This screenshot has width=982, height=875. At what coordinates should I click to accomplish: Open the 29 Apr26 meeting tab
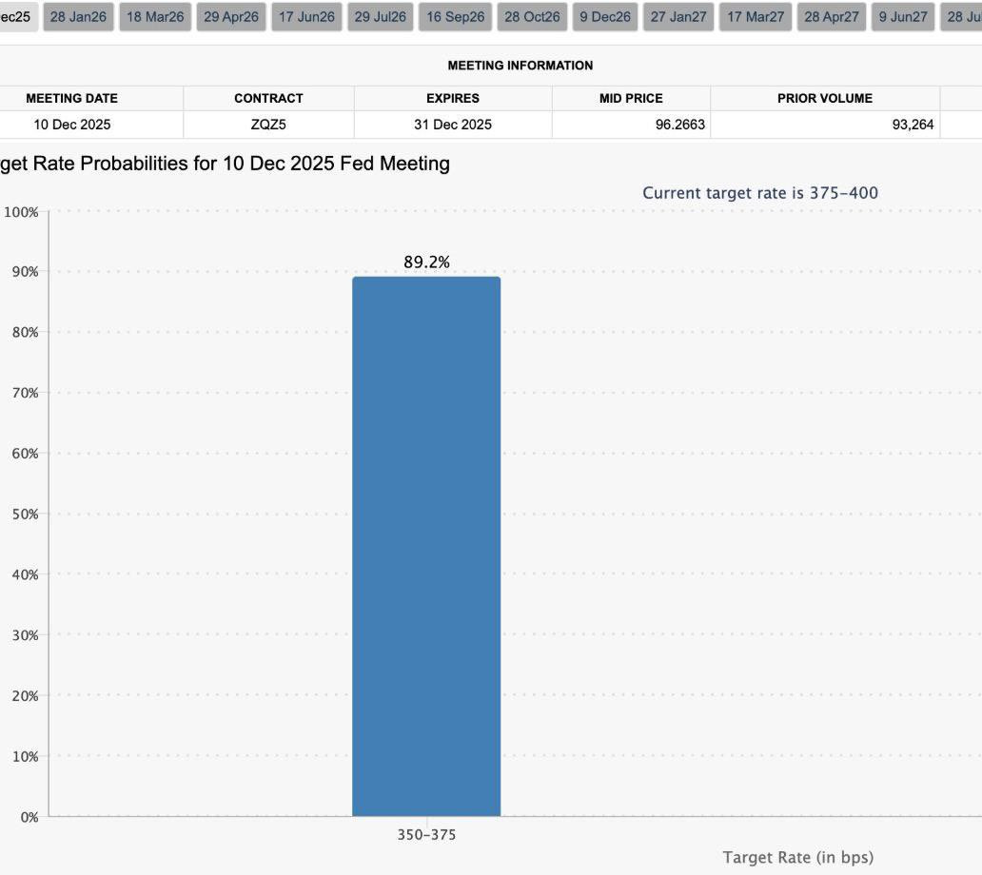click(x=231, y=17)
